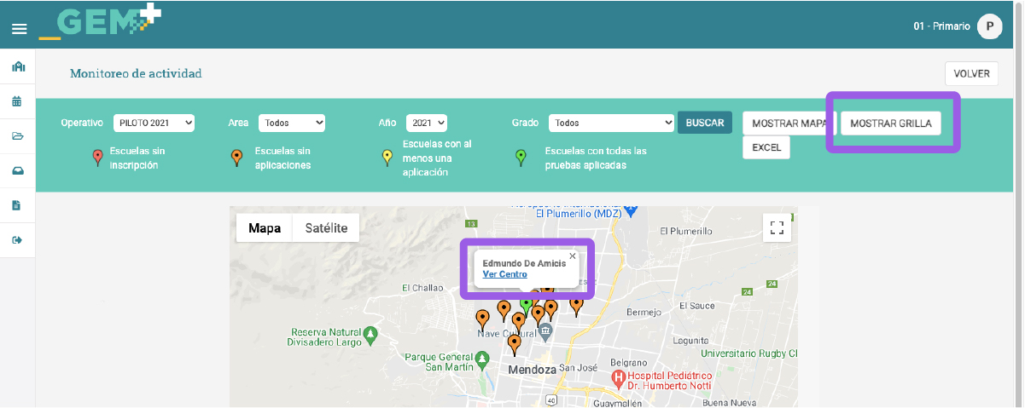This screenshot has width=1025, height=408.
Task: Click the GEM+ logo
Action: (x=100, y=22)
